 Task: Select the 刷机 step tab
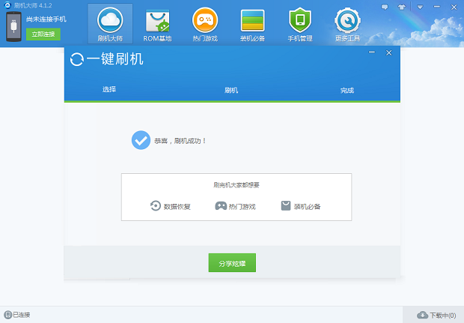pyautogui.click(x=231, y=90)
